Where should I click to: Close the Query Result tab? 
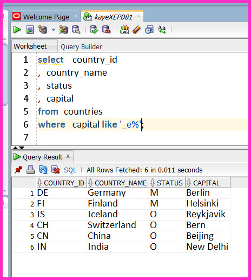(x=68, y=156)
